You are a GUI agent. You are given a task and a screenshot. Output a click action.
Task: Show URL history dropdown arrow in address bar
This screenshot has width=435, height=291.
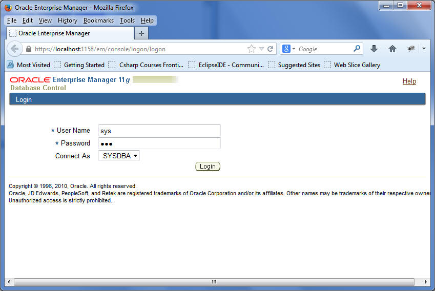261,49
